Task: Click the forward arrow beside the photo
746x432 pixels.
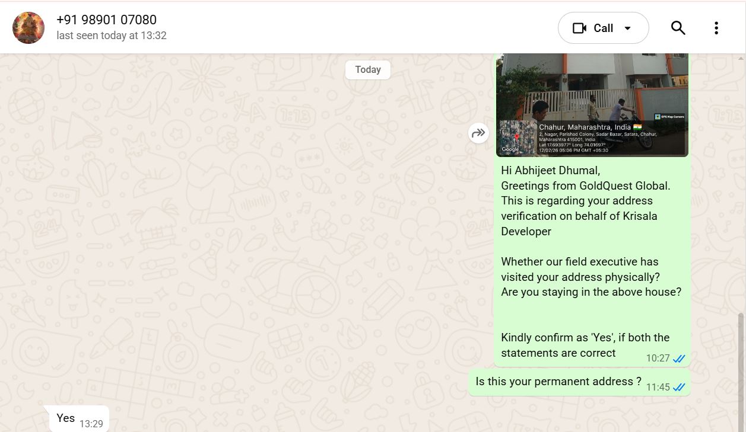Action: click(x=478, y=133)
